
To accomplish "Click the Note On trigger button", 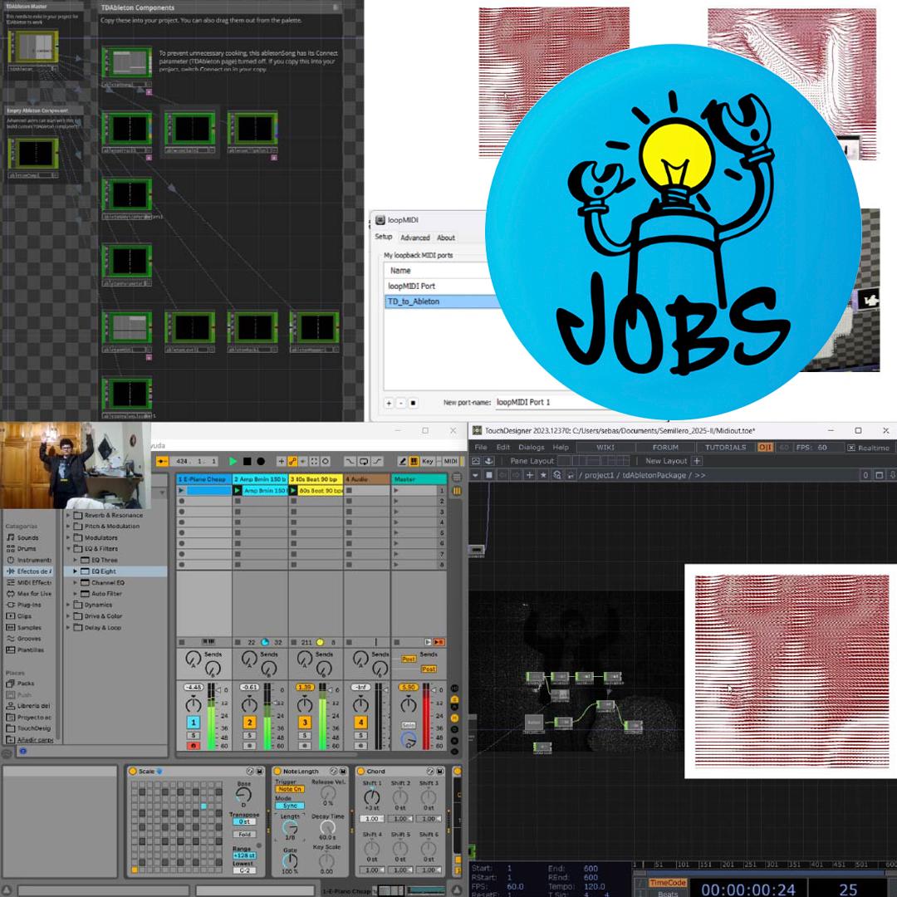I will point(290,789).
